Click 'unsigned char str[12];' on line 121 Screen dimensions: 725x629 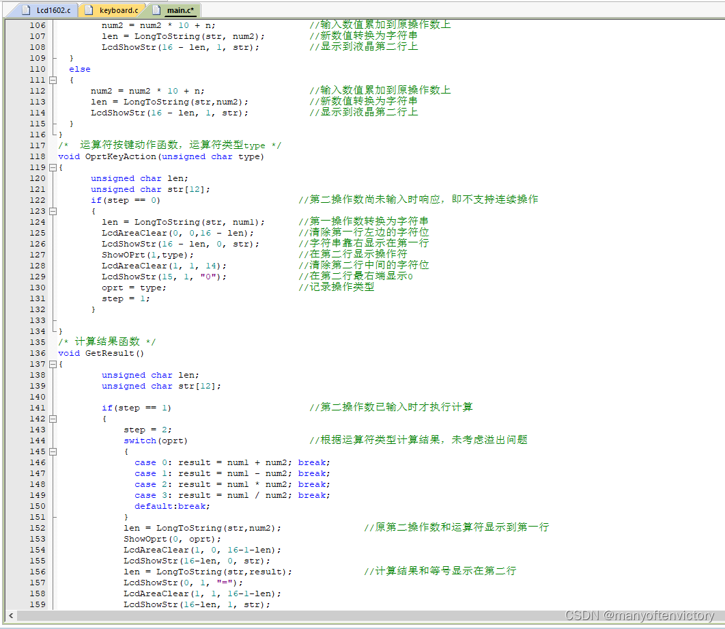point(150,190)
